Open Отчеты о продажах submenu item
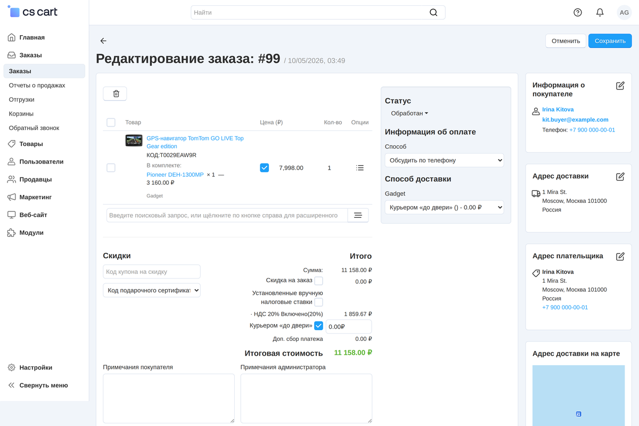Screen dimensions: 639x426 click(x=37, y=85)
